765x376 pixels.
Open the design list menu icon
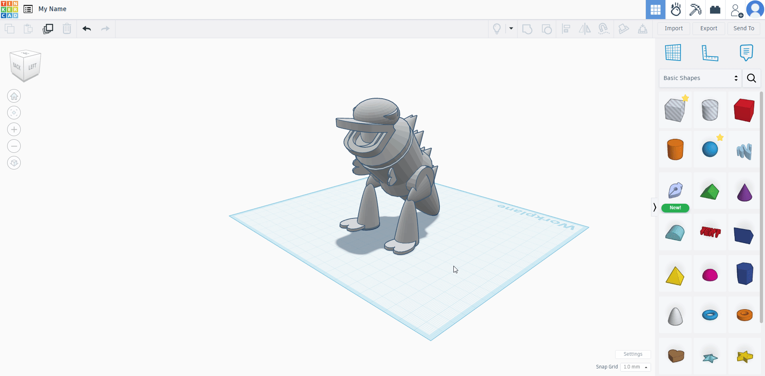click(28, 9)
